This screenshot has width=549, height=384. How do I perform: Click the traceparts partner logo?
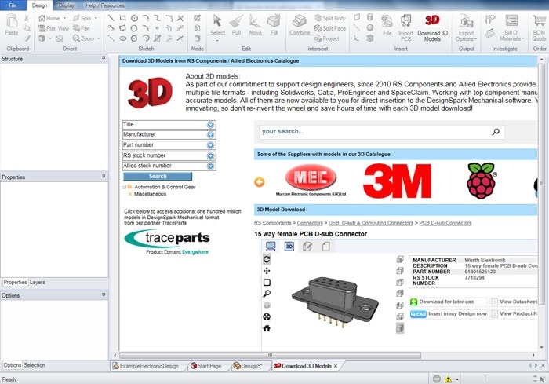[167, 242]
